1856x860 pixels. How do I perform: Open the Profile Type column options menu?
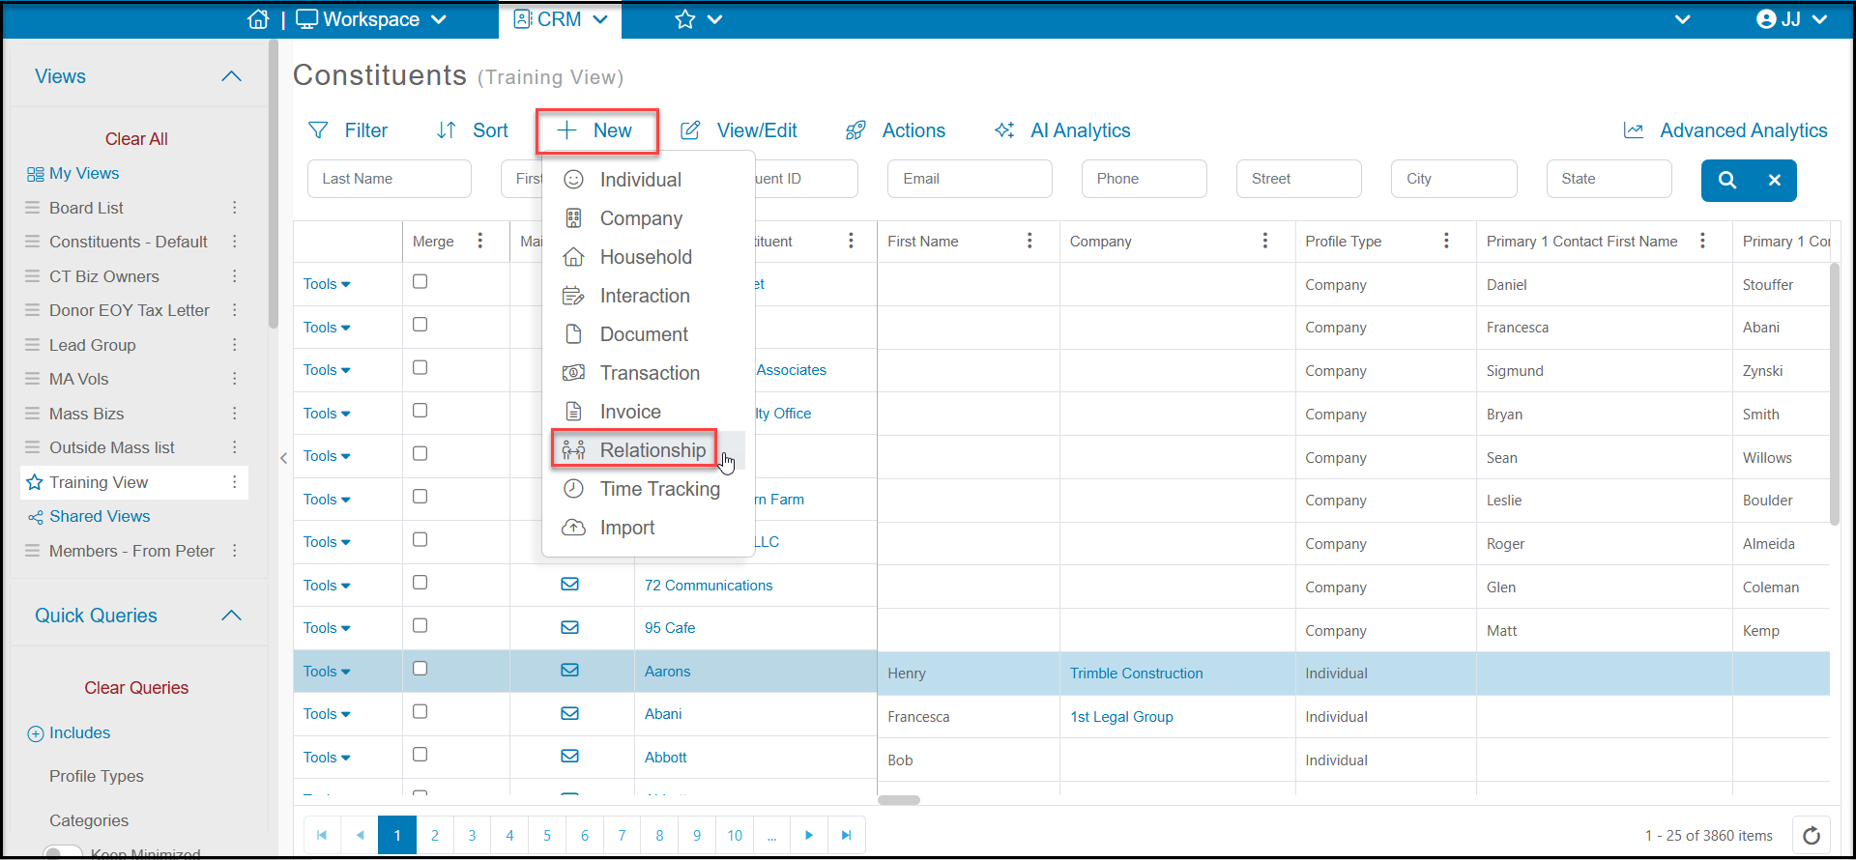pyautogui.click(x=1446, y=241)
